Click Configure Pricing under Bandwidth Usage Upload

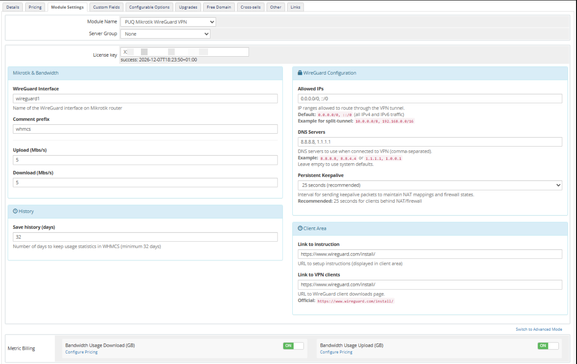click(336, 352)
